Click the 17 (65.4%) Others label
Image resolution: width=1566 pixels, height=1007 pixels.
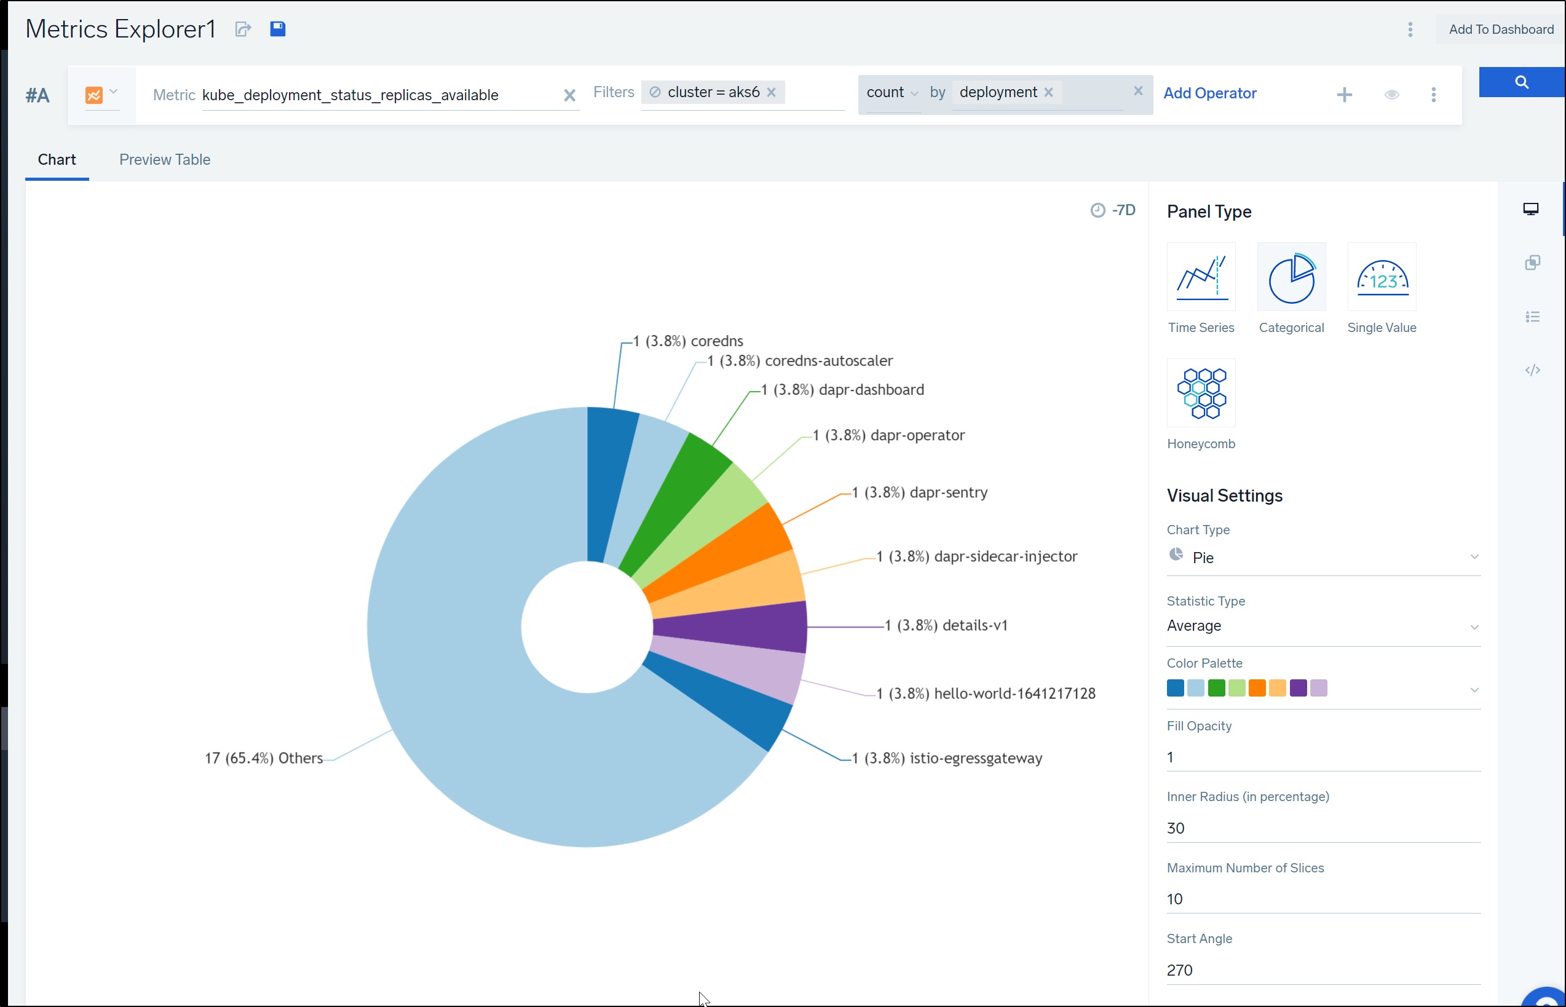(x=264, y=759)
